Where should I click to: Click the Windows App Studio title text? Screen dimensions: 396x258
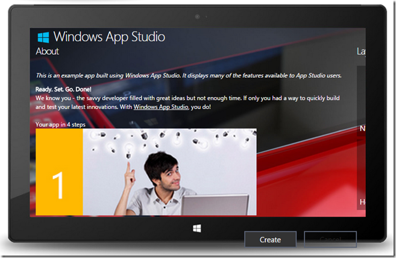coord(109,37)
